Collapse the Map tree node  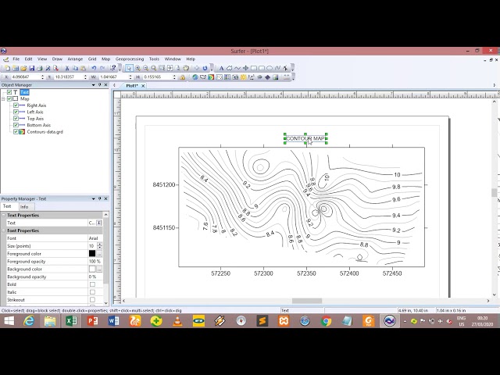[3, 99]
